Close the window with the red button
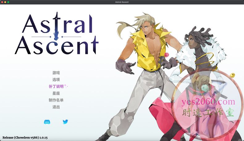244x141 pixels. 2,2
